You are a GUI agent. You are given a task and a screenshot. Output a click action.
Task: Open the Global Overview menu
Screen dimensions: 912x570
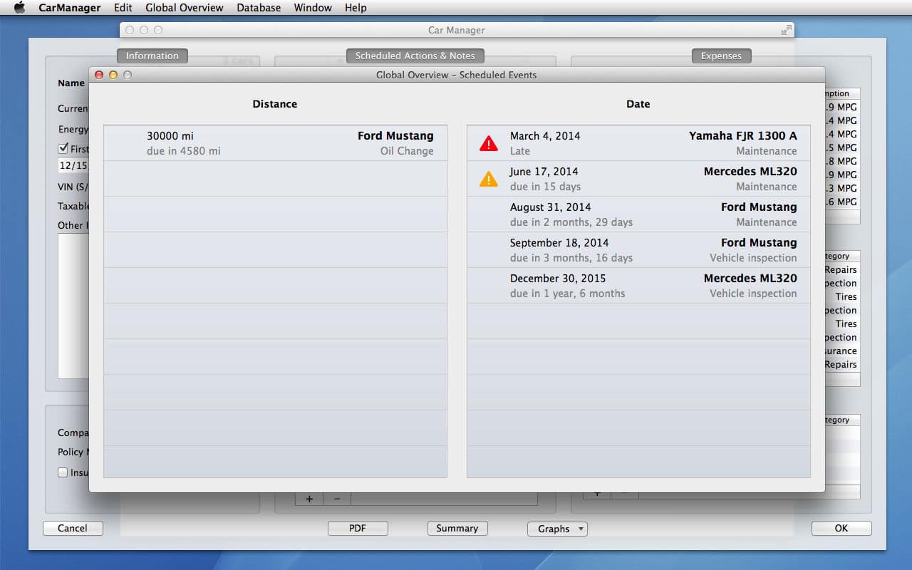(x=185, y=8)
